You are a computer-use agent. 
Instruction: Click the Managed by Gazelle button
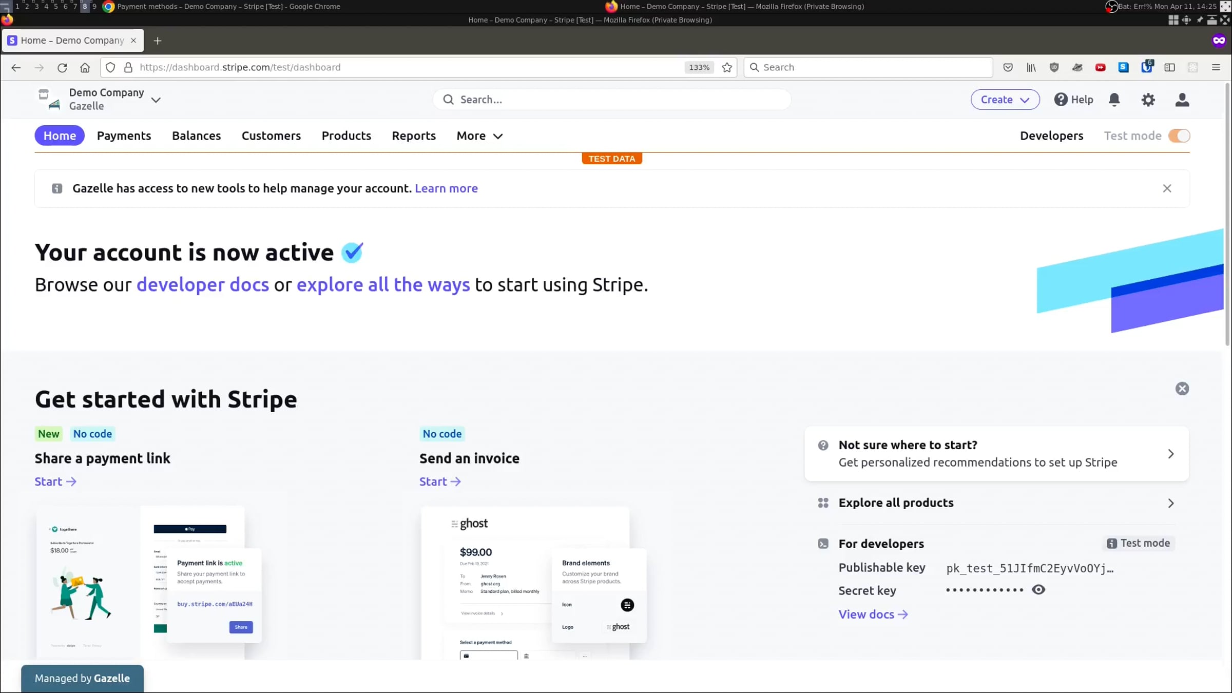coord(82,678)
